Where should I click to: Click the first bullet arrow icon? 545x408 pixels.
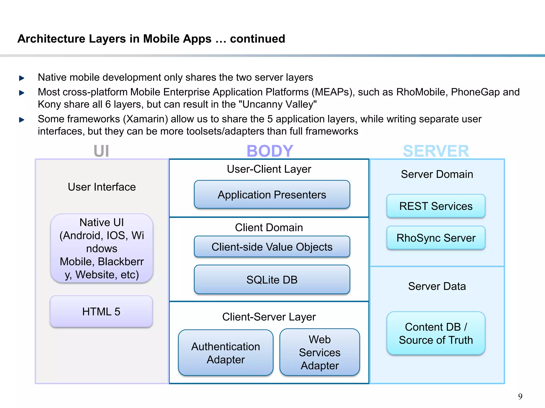pyautogui.click(x=22, y=78)
